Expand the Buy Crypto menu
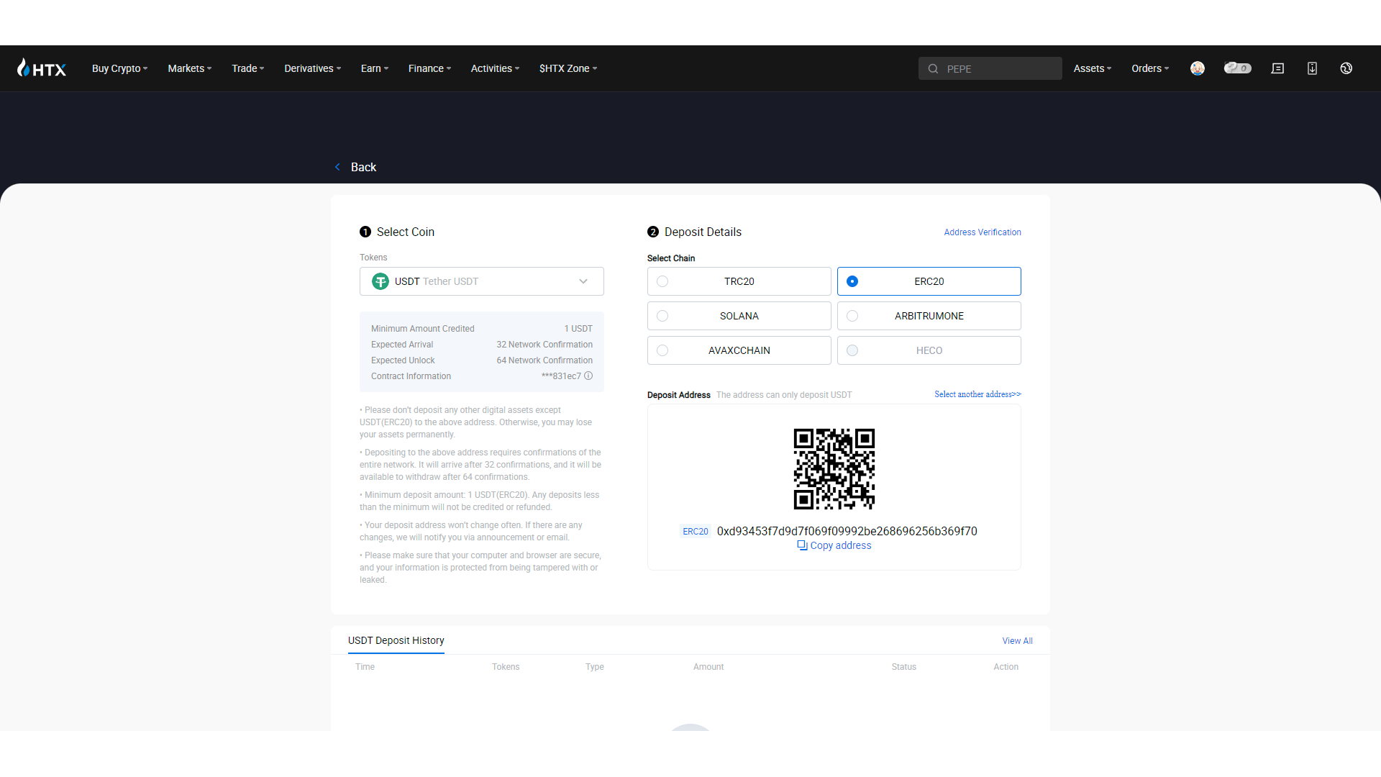The height and width of the screenshot is (777, 1381). coord(120,68)
